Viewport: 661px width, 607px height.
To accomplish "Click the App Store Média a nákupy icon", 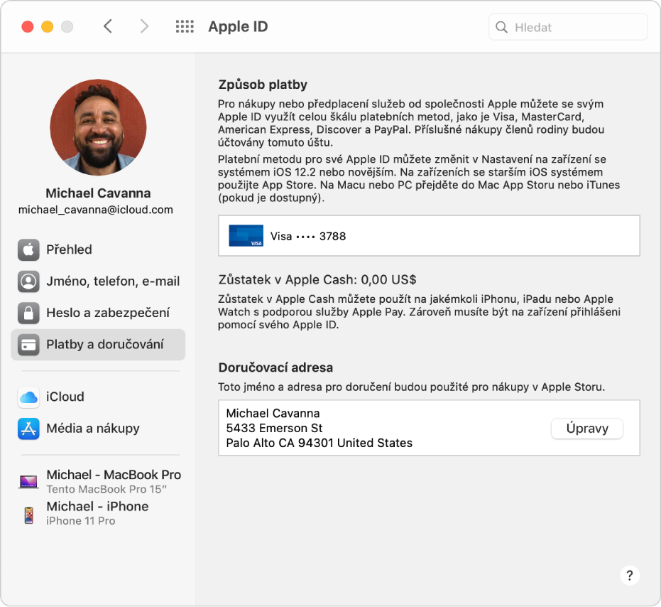I will [x=28, y=429].
